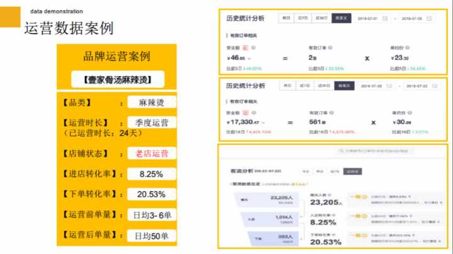This screenshot has width=453, height=254.
Task: Click the dark selected tab in 客流分析 panel
Action: click(x=352, y=172)
